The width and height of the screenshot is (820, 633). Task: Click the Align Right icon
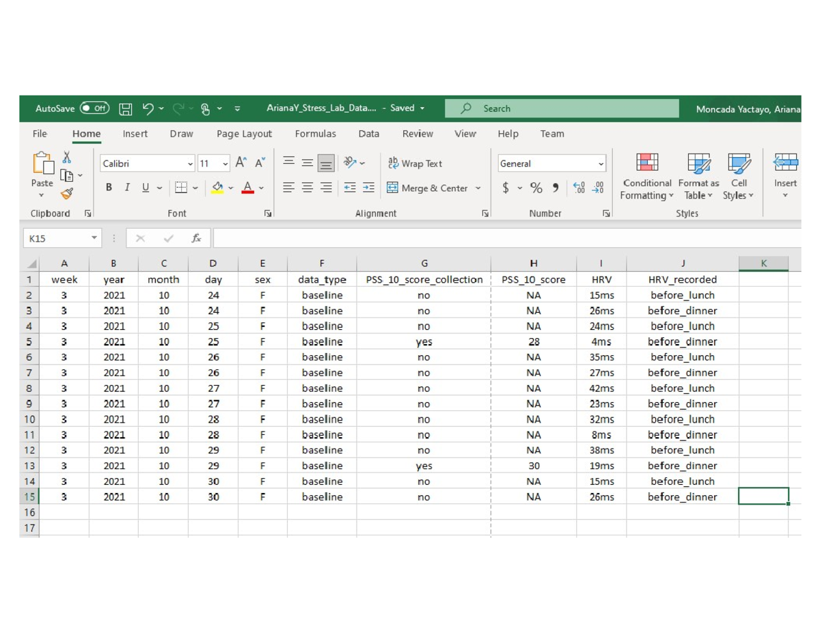click(327, 188)
